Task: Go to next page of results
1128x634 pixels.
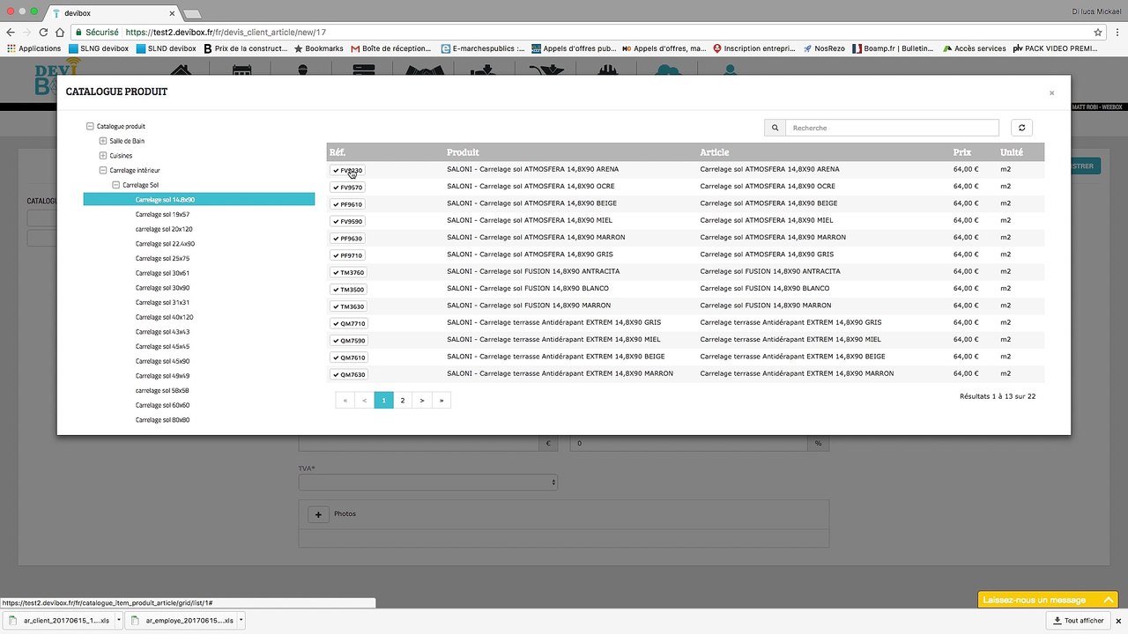Action: pyautogui.click(x=422, y=401)
